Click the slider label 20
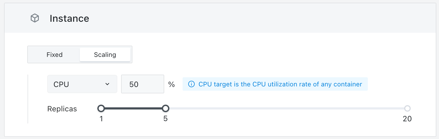 point(407,119)
